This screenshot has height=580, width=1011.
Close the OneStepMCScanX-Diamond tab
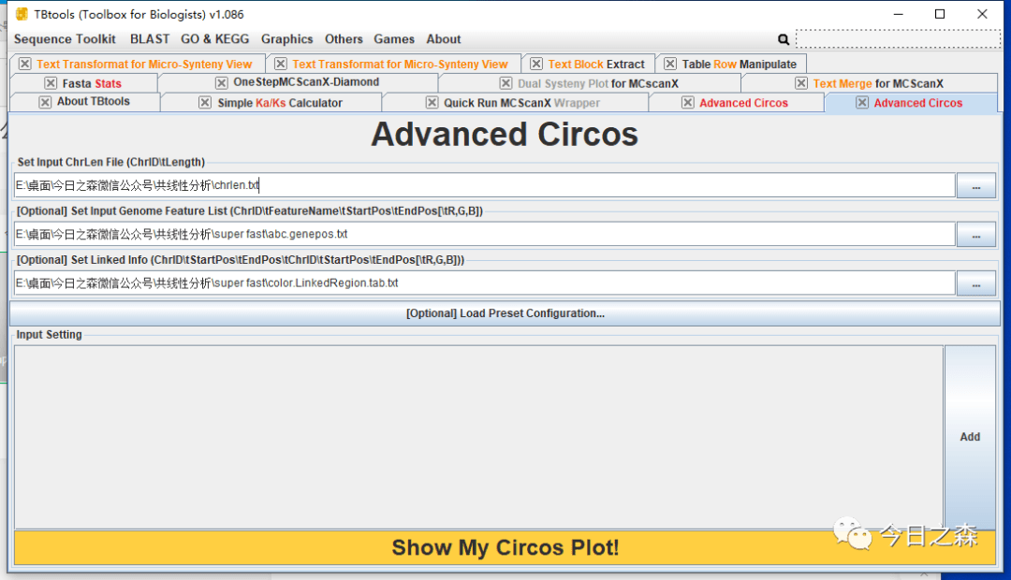[x=222, y=82]
